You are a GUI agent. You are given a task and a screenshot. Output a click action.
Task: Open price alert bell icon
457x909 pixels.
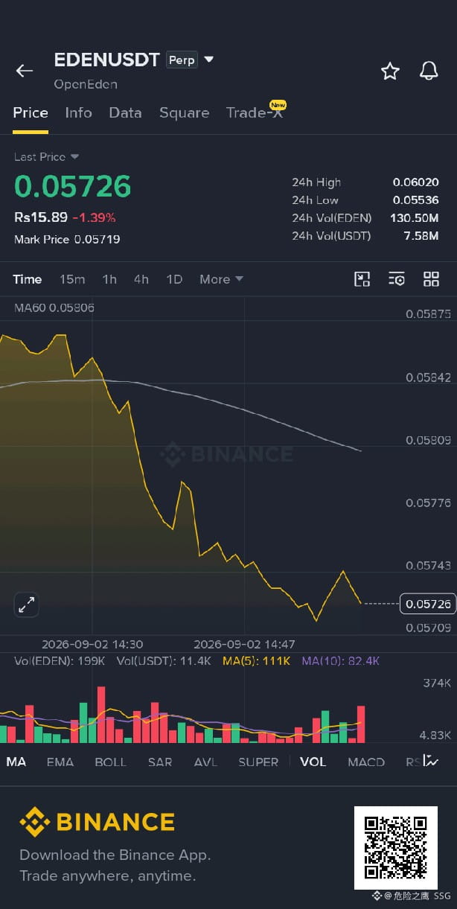429,71
